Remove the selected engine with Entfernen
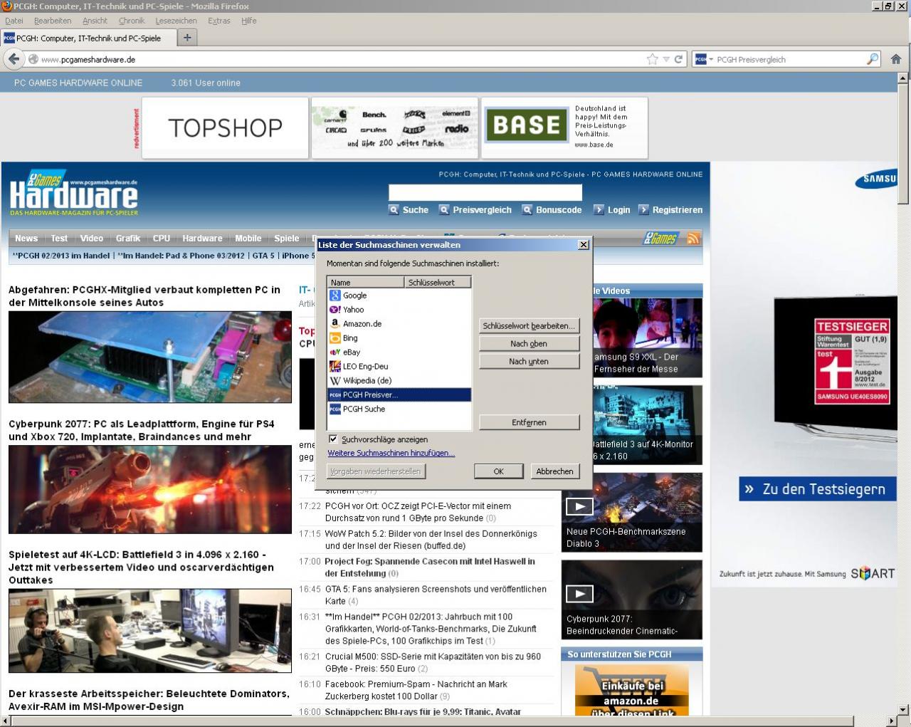911x727 pixels. point(529,423)
